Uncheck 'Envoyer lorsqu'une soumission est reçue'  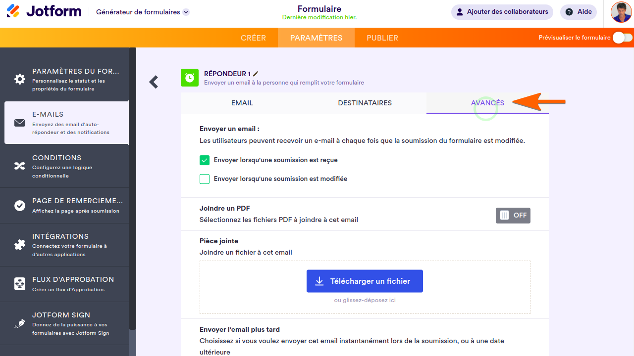coord(205,160)
